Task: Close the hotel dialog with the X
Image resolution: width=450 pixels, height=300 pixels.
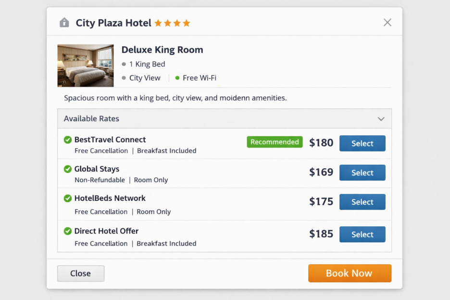Action: 387,23
